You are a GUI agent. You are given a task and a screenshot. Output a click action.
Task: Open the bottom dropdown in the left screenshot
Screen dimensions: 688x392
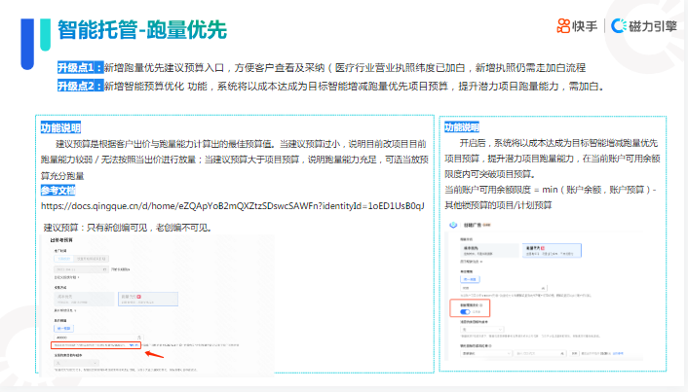76,363
